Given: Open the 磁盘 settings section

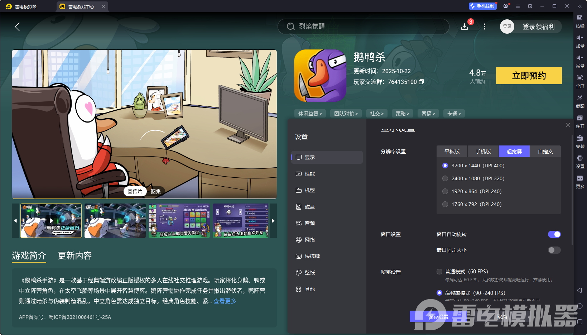Looking at the screenshot, I should click(x=327, y=207).
